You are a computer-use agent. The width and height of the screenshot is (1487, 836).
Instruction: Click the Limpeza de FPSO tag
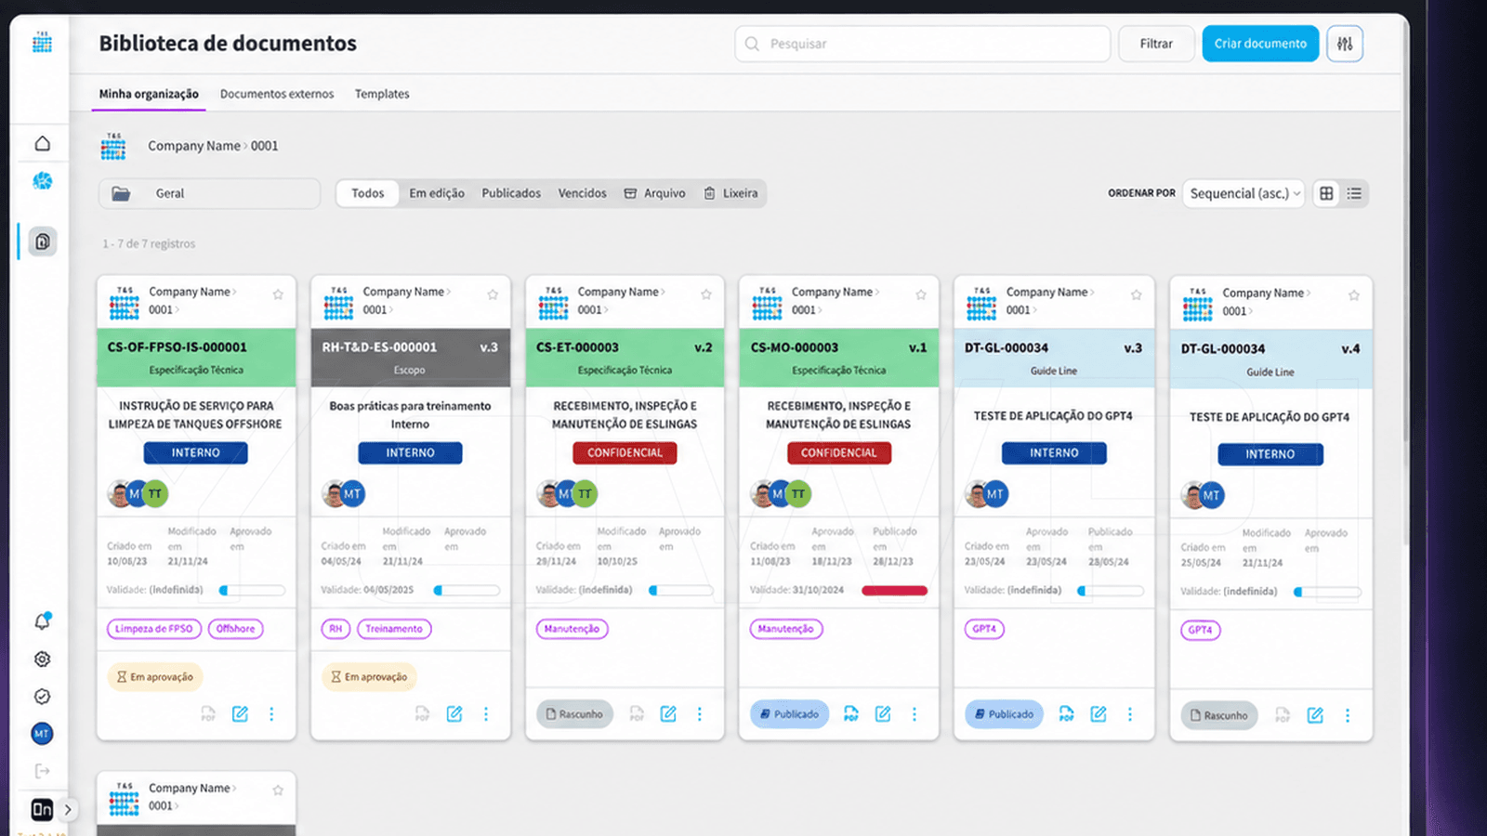click(154, 629)
